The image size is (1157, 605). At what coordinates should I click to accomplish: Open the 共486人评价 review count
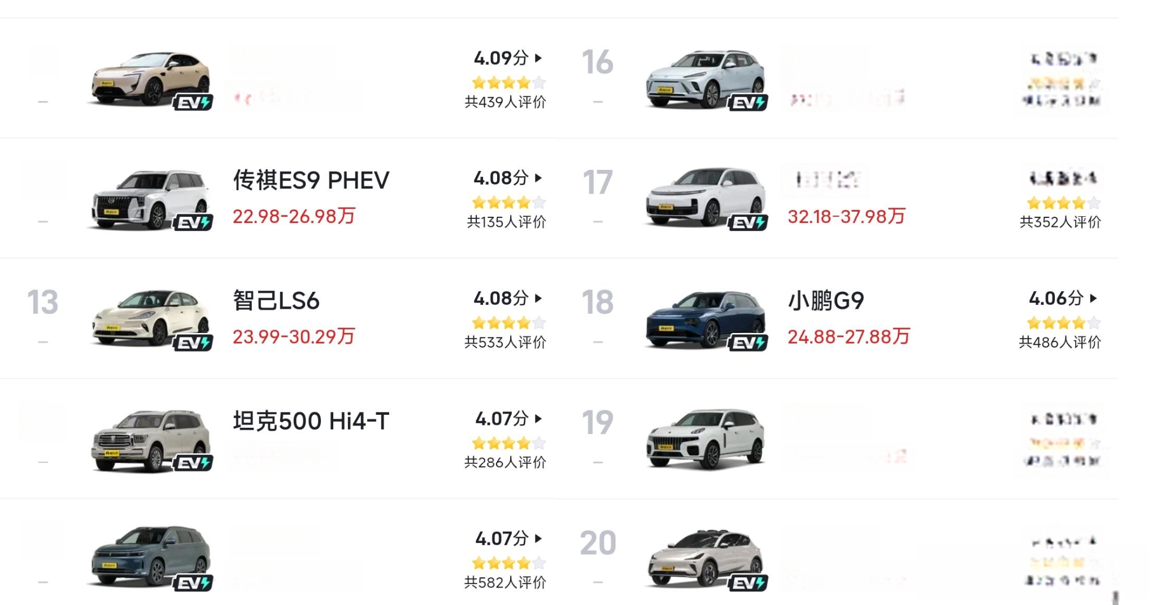(1060, 342)
